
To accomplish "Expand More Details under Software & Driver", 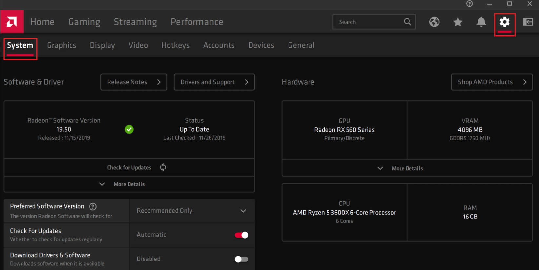I will click(129, 184).
